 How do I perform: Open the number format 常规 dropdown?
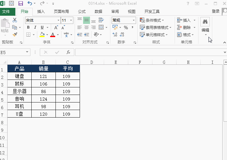134,20
